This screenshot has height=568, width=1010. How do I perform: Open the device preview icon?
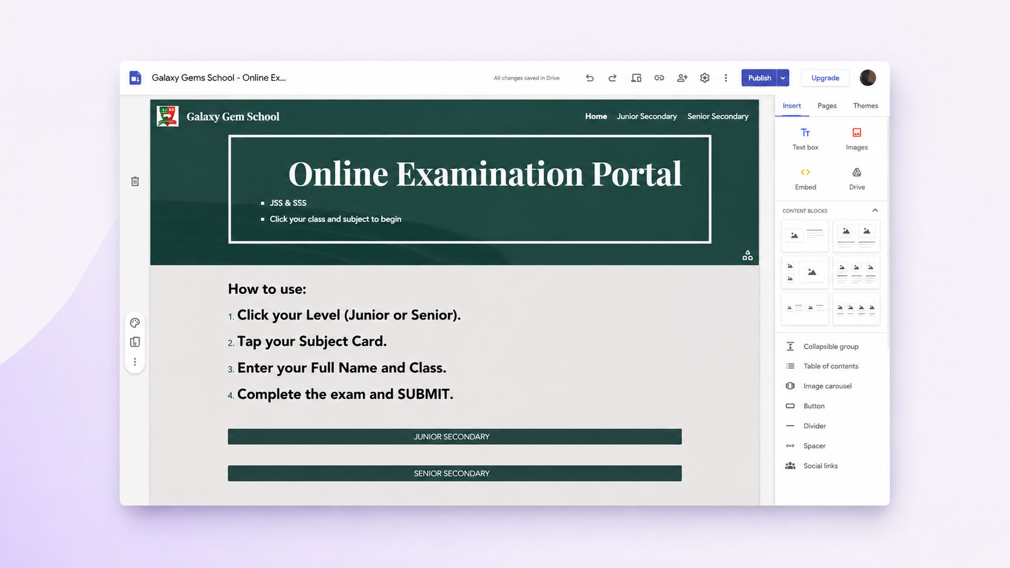(636, 78)
